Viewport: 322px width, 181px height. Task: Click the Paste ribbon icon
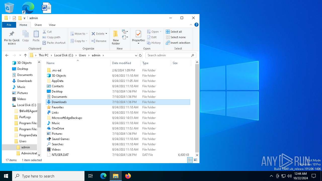(36, 34)
